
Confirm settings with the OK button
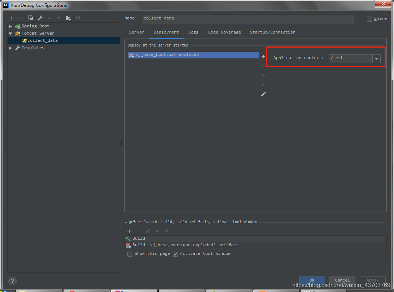tap(312, 280)
